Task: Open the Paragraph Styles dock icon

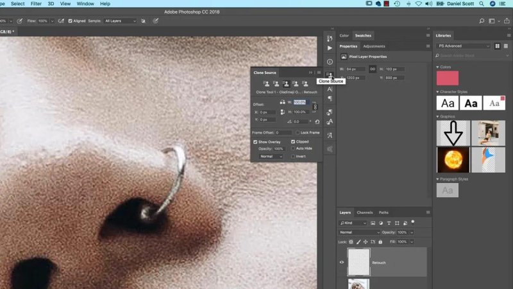Action: pyautogui.click(x=330, y=112)
